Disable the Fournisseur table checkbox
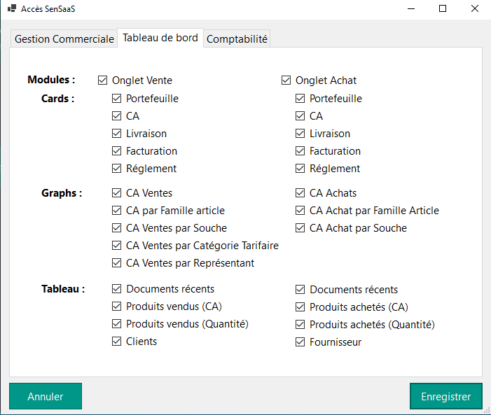 tap(300, 342)
